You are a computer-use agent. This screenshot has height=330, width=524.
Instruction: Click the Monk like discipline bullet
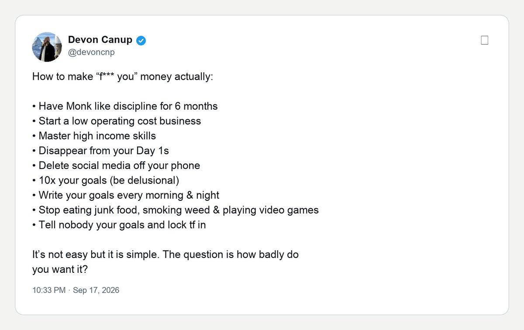pos(125,106)
